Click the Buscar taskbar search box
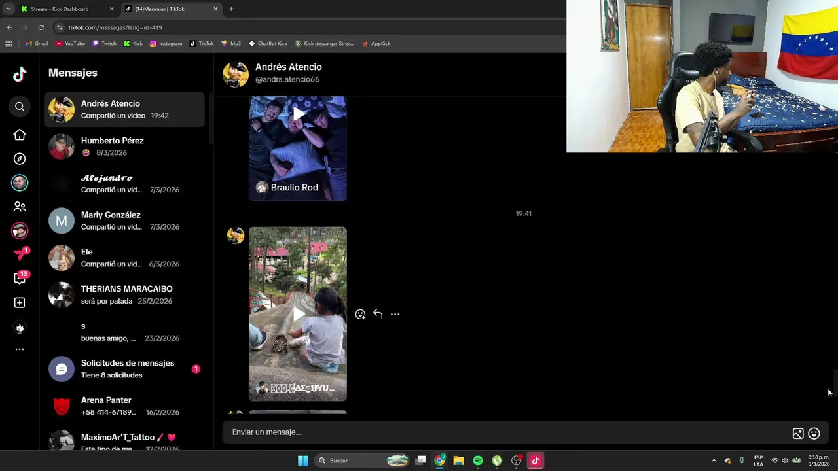The image size is (838, 471). [363, 461]
